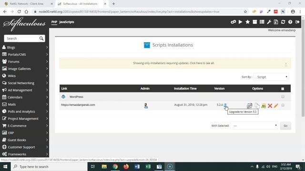Click the Softaculous logo
This screenshot has width=305, height=171.
(24, 24)
